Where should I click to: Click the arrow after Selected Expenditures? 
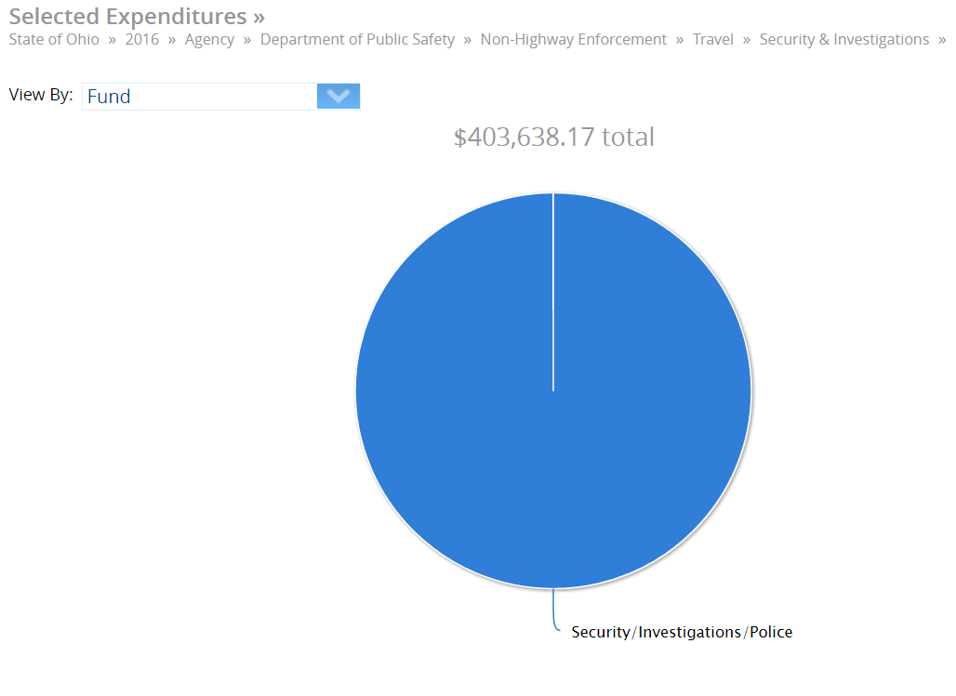[257, 16]
